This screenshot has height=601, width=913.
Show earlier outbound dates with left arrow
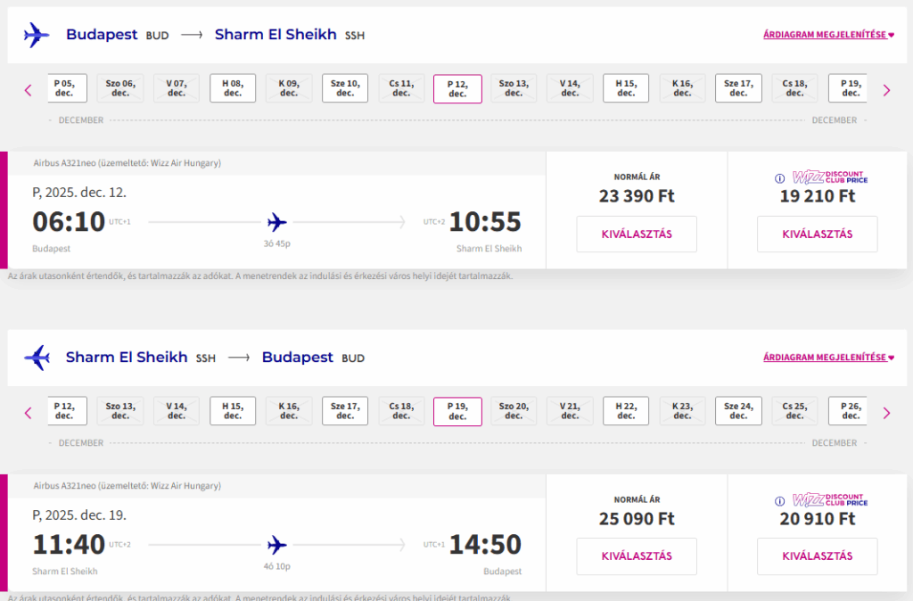(x=28, y=90)
